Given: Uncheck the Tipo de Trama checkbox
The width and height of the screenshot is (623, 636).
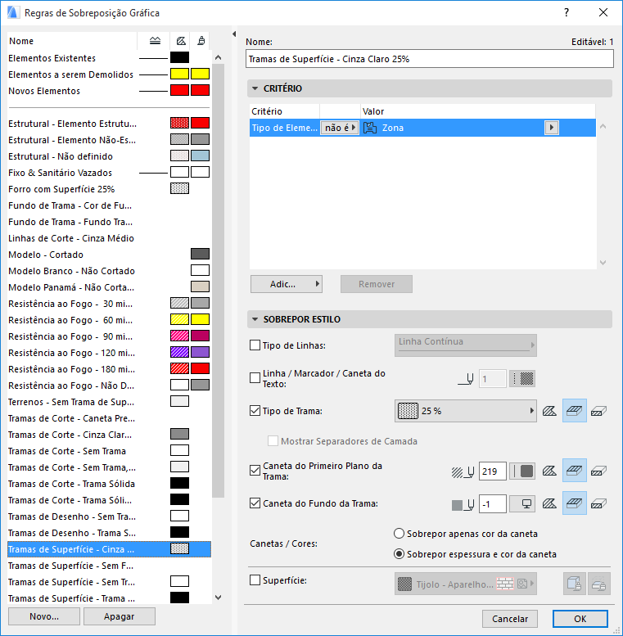Looking at the screenshot, I should point(255,410).
